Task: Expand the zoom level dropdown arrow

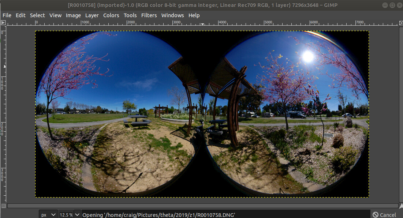Action: (77, 215)
